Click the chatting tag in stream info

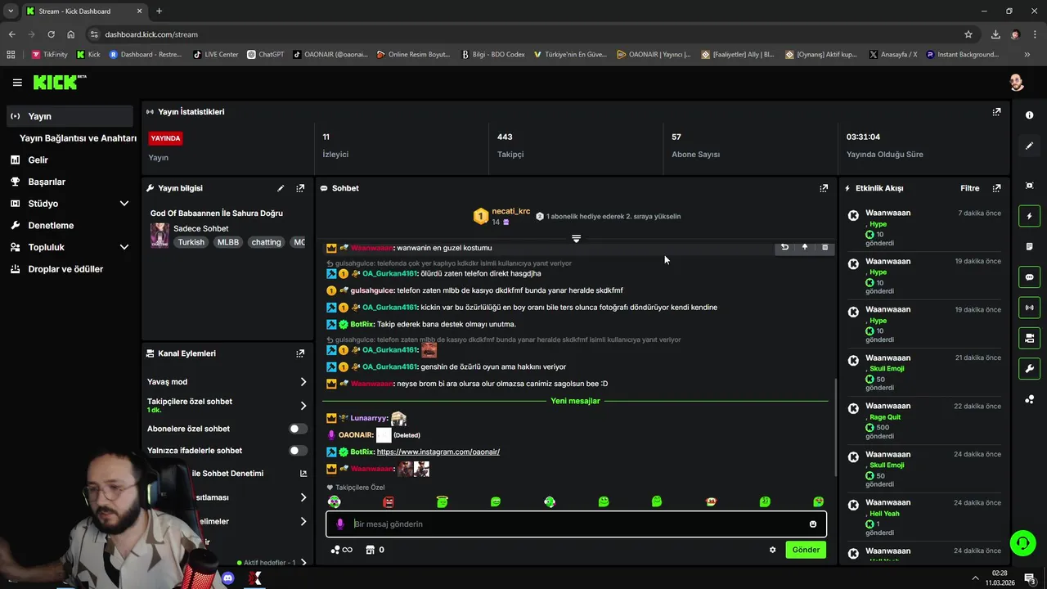tap(266, 242)
